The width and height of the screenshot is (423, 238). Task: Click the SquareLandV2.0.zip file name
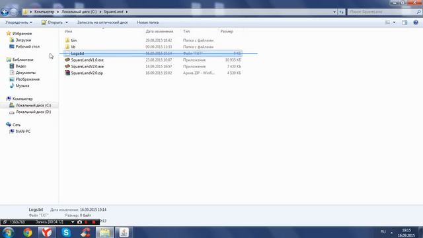point(87,73)
